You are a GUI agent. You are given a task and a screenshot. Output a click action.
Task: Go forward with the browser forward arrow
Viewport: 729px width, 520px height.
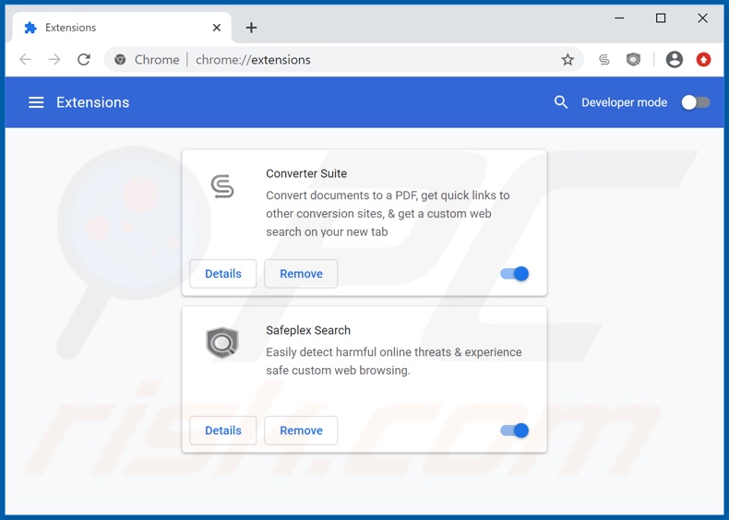[54, 60]
